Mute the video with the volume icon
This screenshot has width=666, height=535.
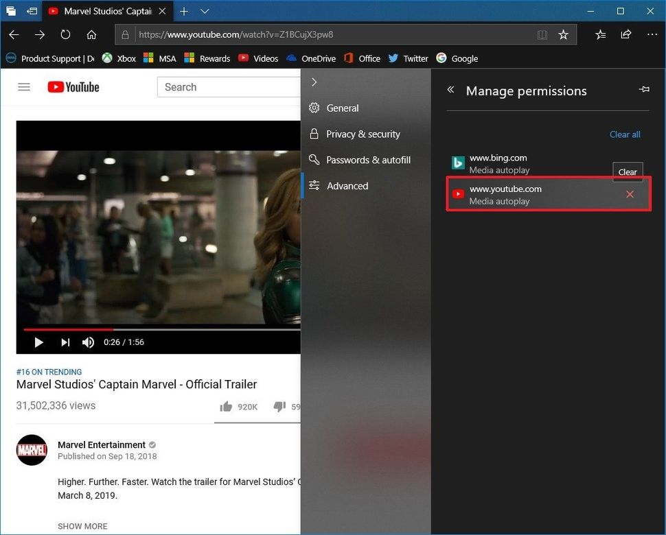coord(88,342)
